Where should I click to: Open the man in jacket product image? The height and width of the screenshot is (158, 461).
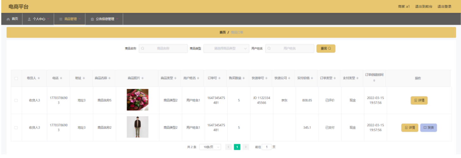pyautogui.click(x=138, y=127)
